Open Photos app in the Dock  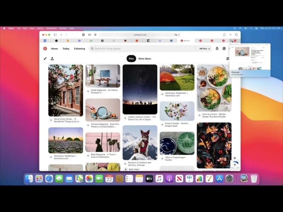click(89, 179)
